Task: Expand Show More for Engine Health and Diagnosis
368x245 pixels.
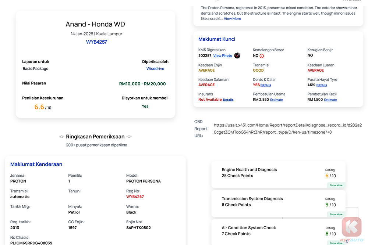Action: coord(336,185)
